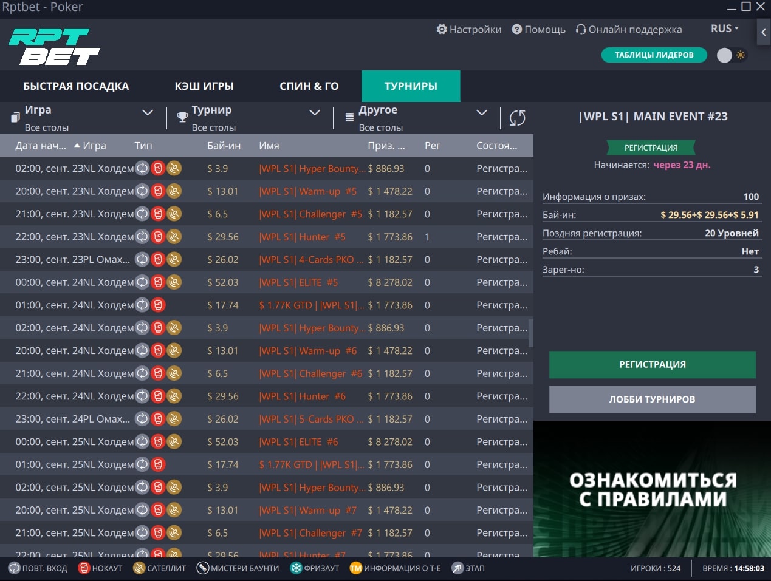Click the МИСТЕРИ БАУНТИ icon
771x581 pixels.
(x=202, y=568)
